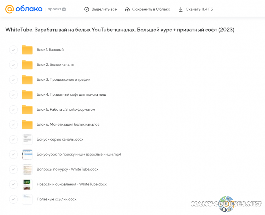Screen dimensions: 265x215
Task: Toggle selection of Бонус - серые каналы.docx
Action: (x=13, y=140)
